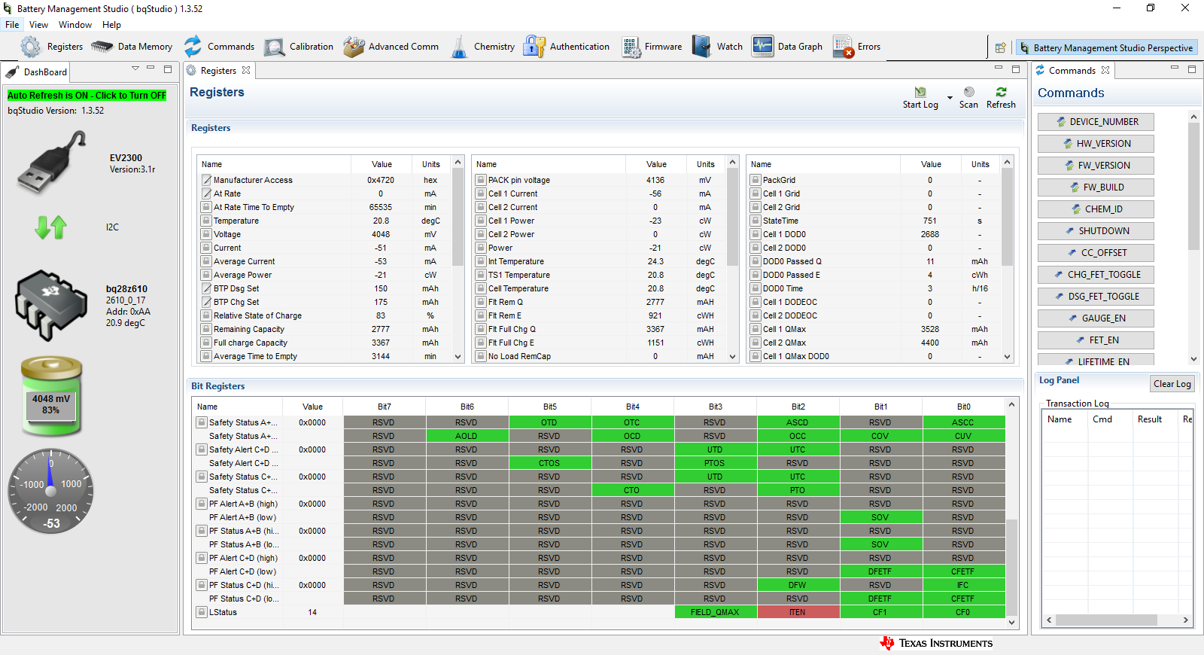The height and width of the screenshot is (655, 1204).
Task: Toggle the FIELD_QMAX bit in LStatus
Action: 715,612
